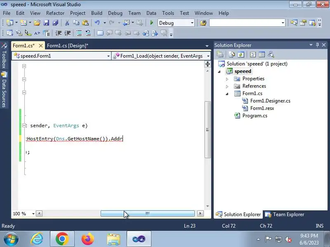330x247 pixels.
Task: Switch to the Form1.cs [Design]* tab
Action: click(68, 46)
